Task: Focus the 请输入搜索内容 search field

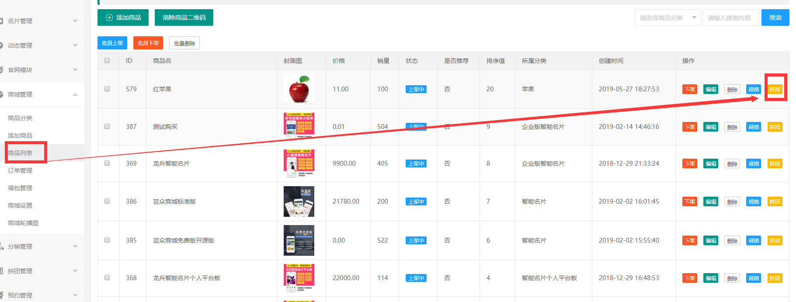Action: click(x=730, y=18)
